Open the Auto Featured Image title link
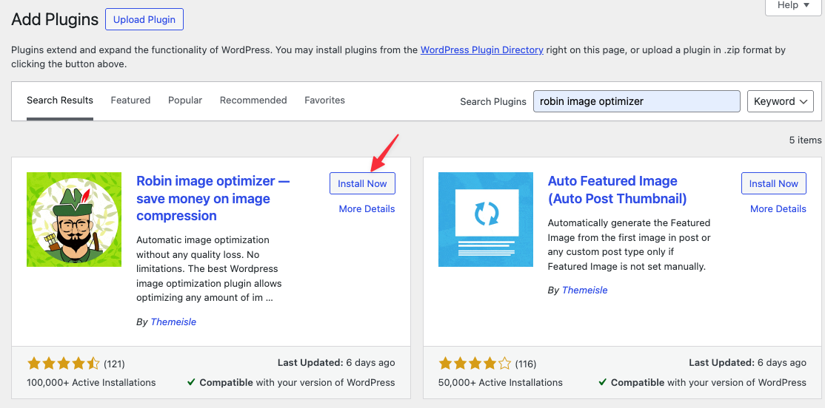825x408 pixels. 617,190
